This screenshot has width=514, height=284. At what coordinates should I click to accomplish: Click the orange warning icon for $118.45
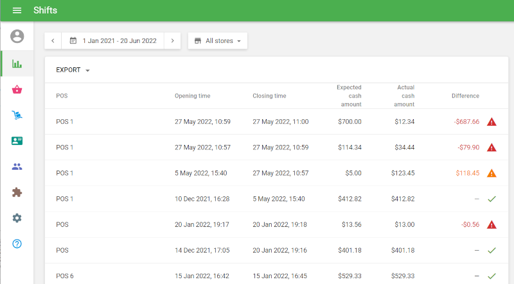tap(492, 173)
